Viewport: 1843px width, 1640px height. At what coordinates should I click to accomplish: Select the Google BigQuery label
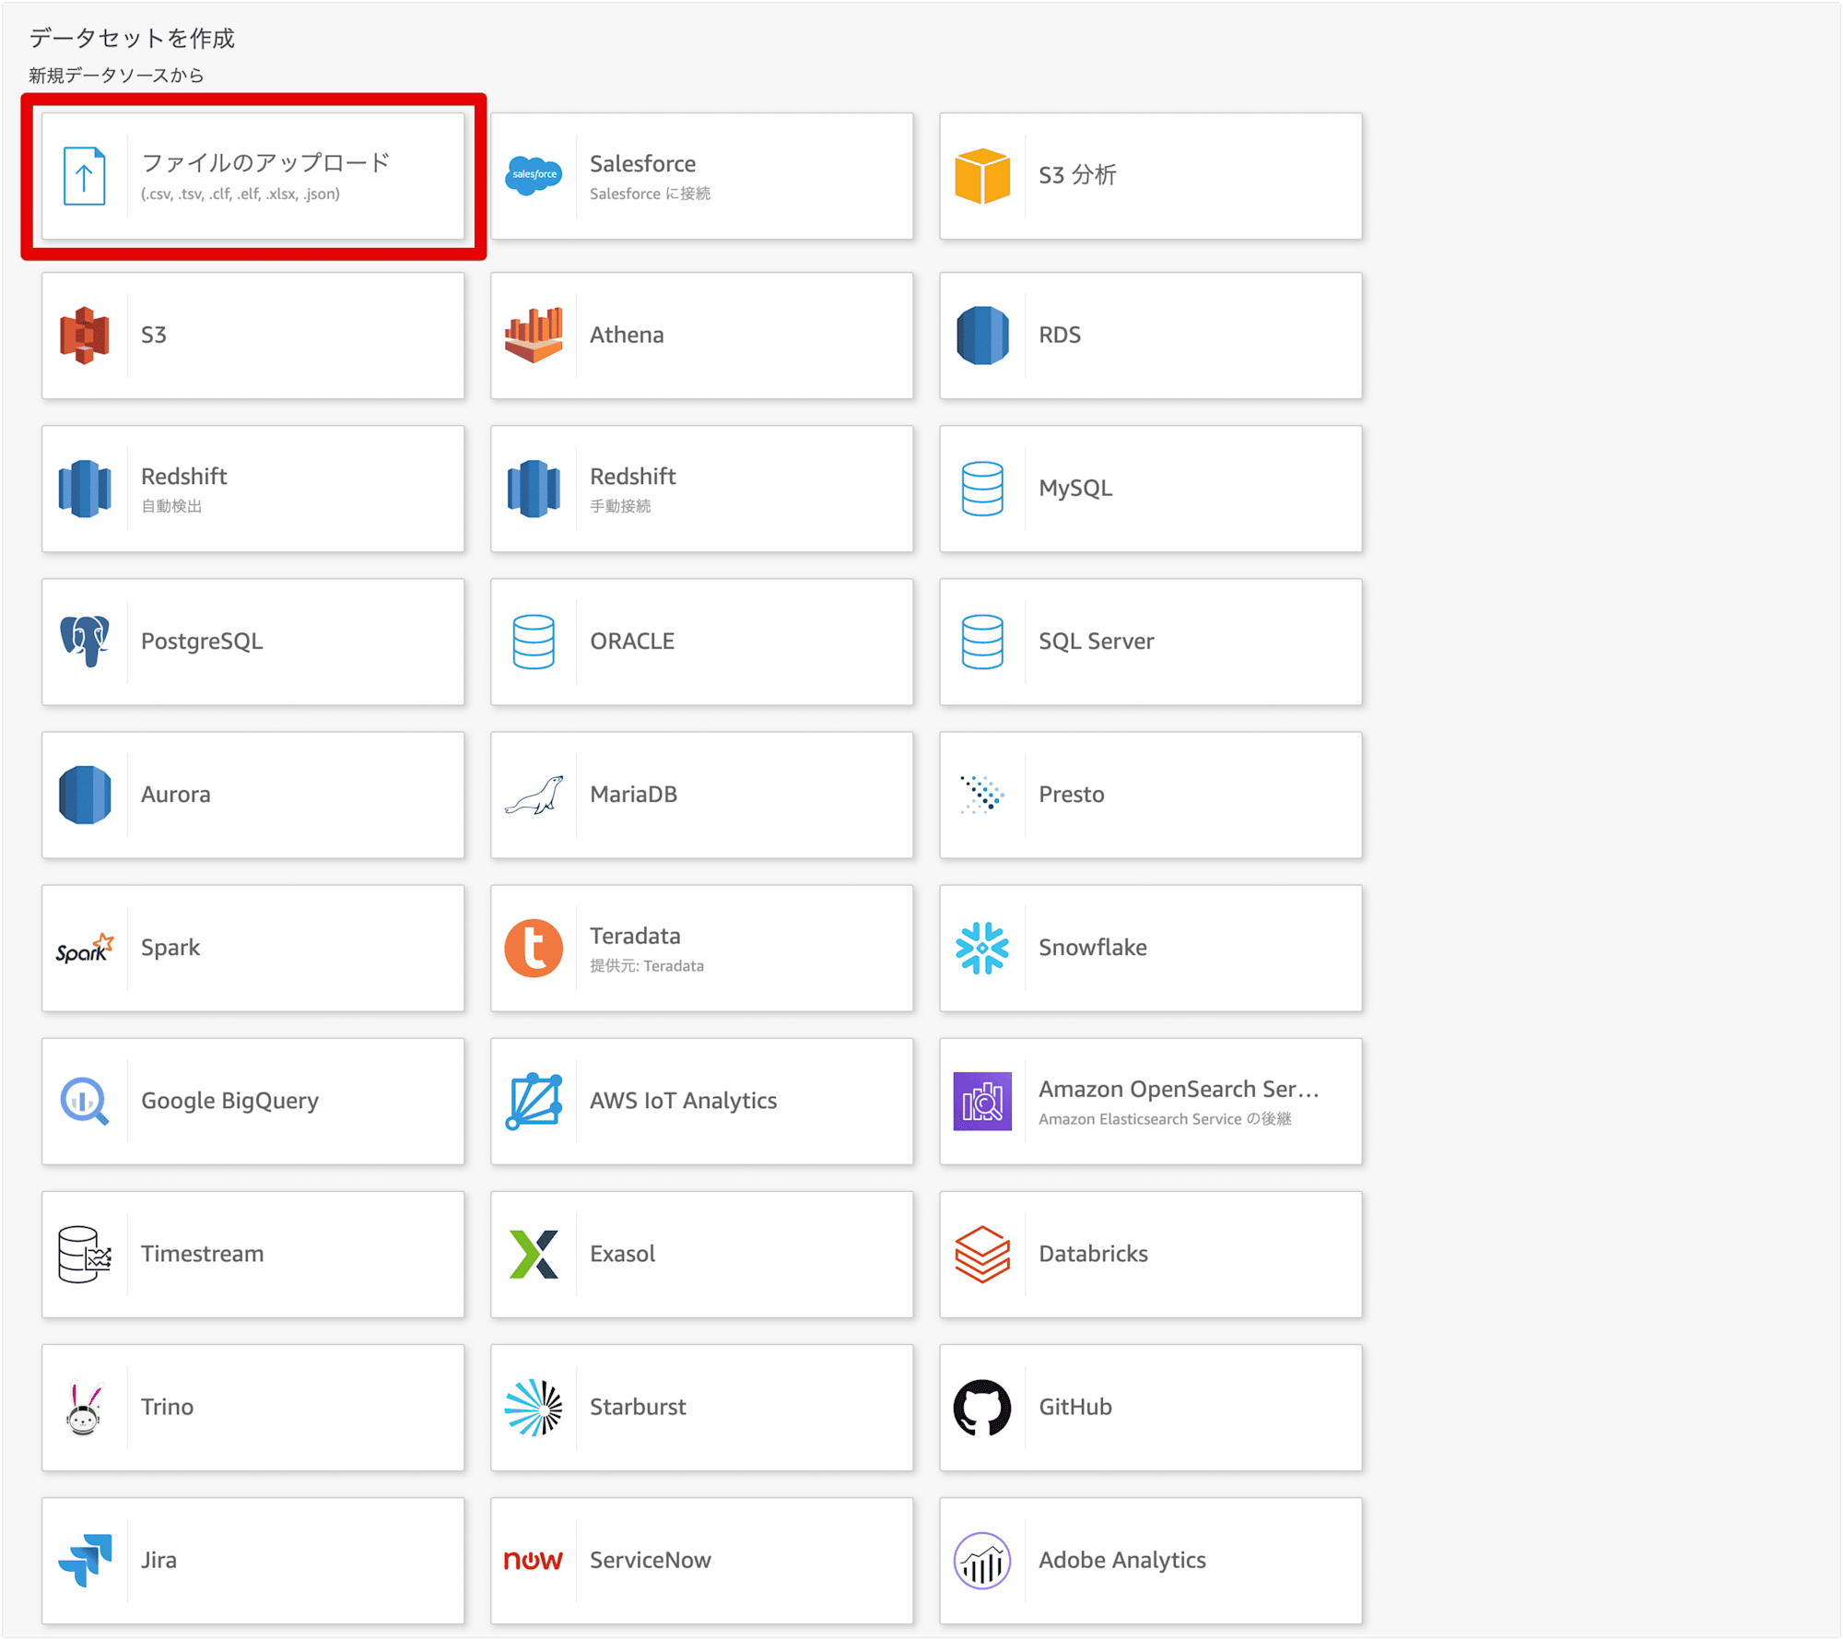(x=230, y=1102)
